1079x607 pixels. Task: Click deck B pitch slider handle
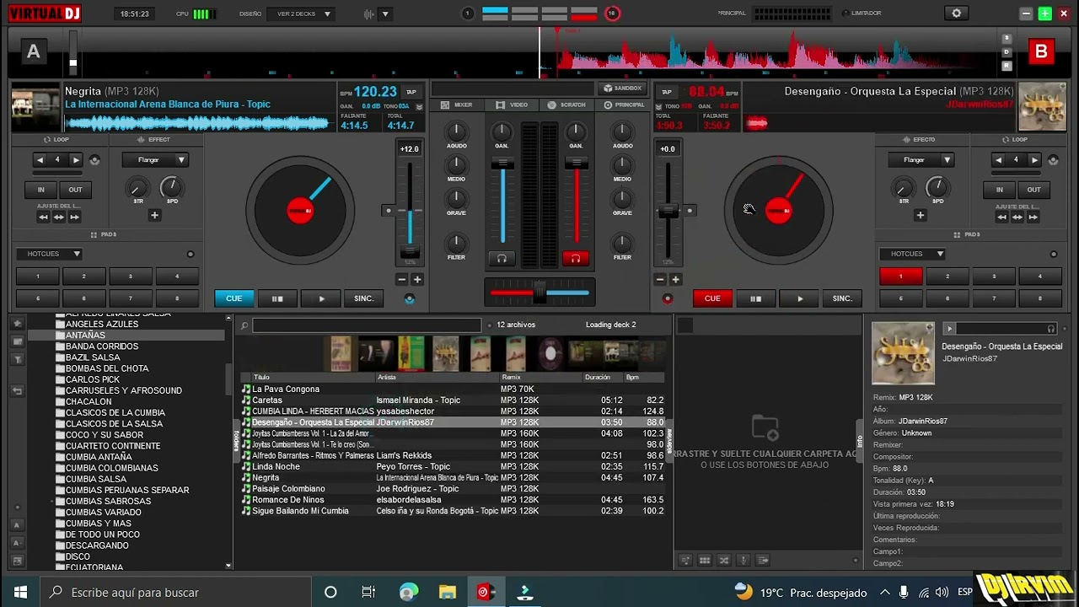click(x=668, y=211)
